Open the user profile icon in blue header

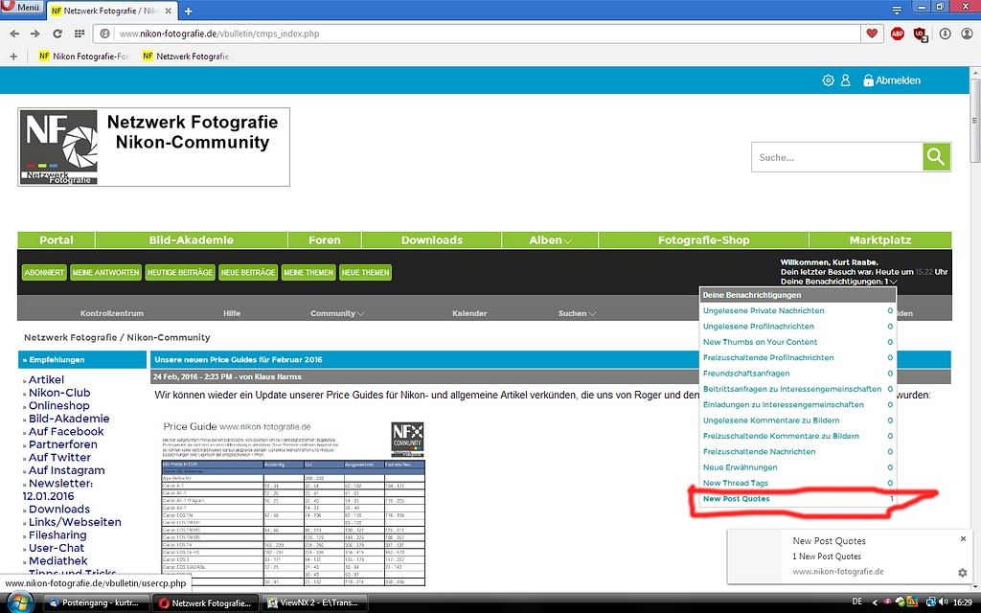point(845,80)
